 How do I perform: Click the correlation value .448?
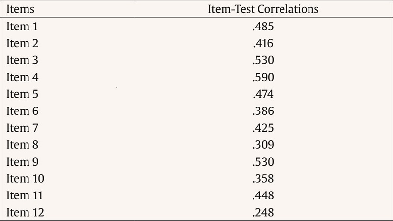click(x=263, y=195)
